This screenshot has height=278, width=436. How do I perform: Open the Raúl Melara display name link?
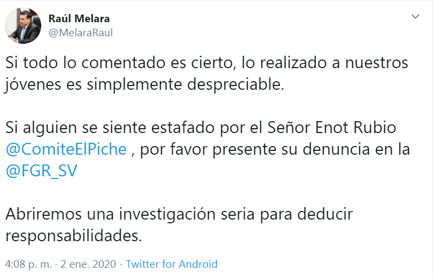click(79, 19)
